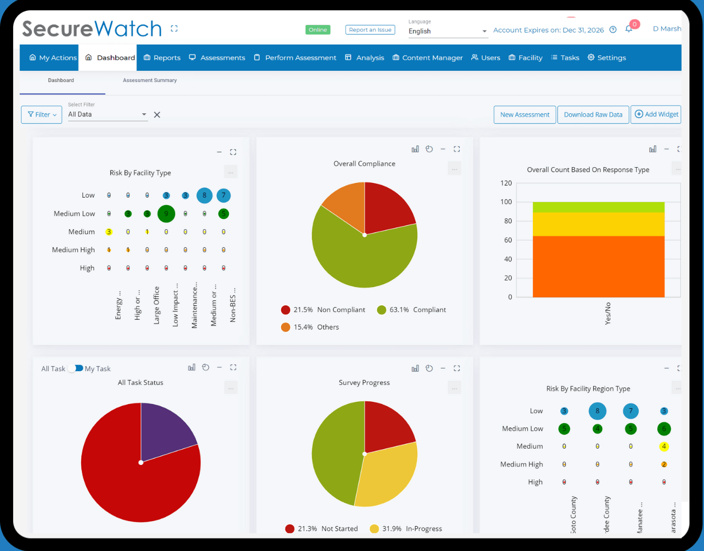
Task: Click the Download Raw Data button
Action: (x=593, y=114)
